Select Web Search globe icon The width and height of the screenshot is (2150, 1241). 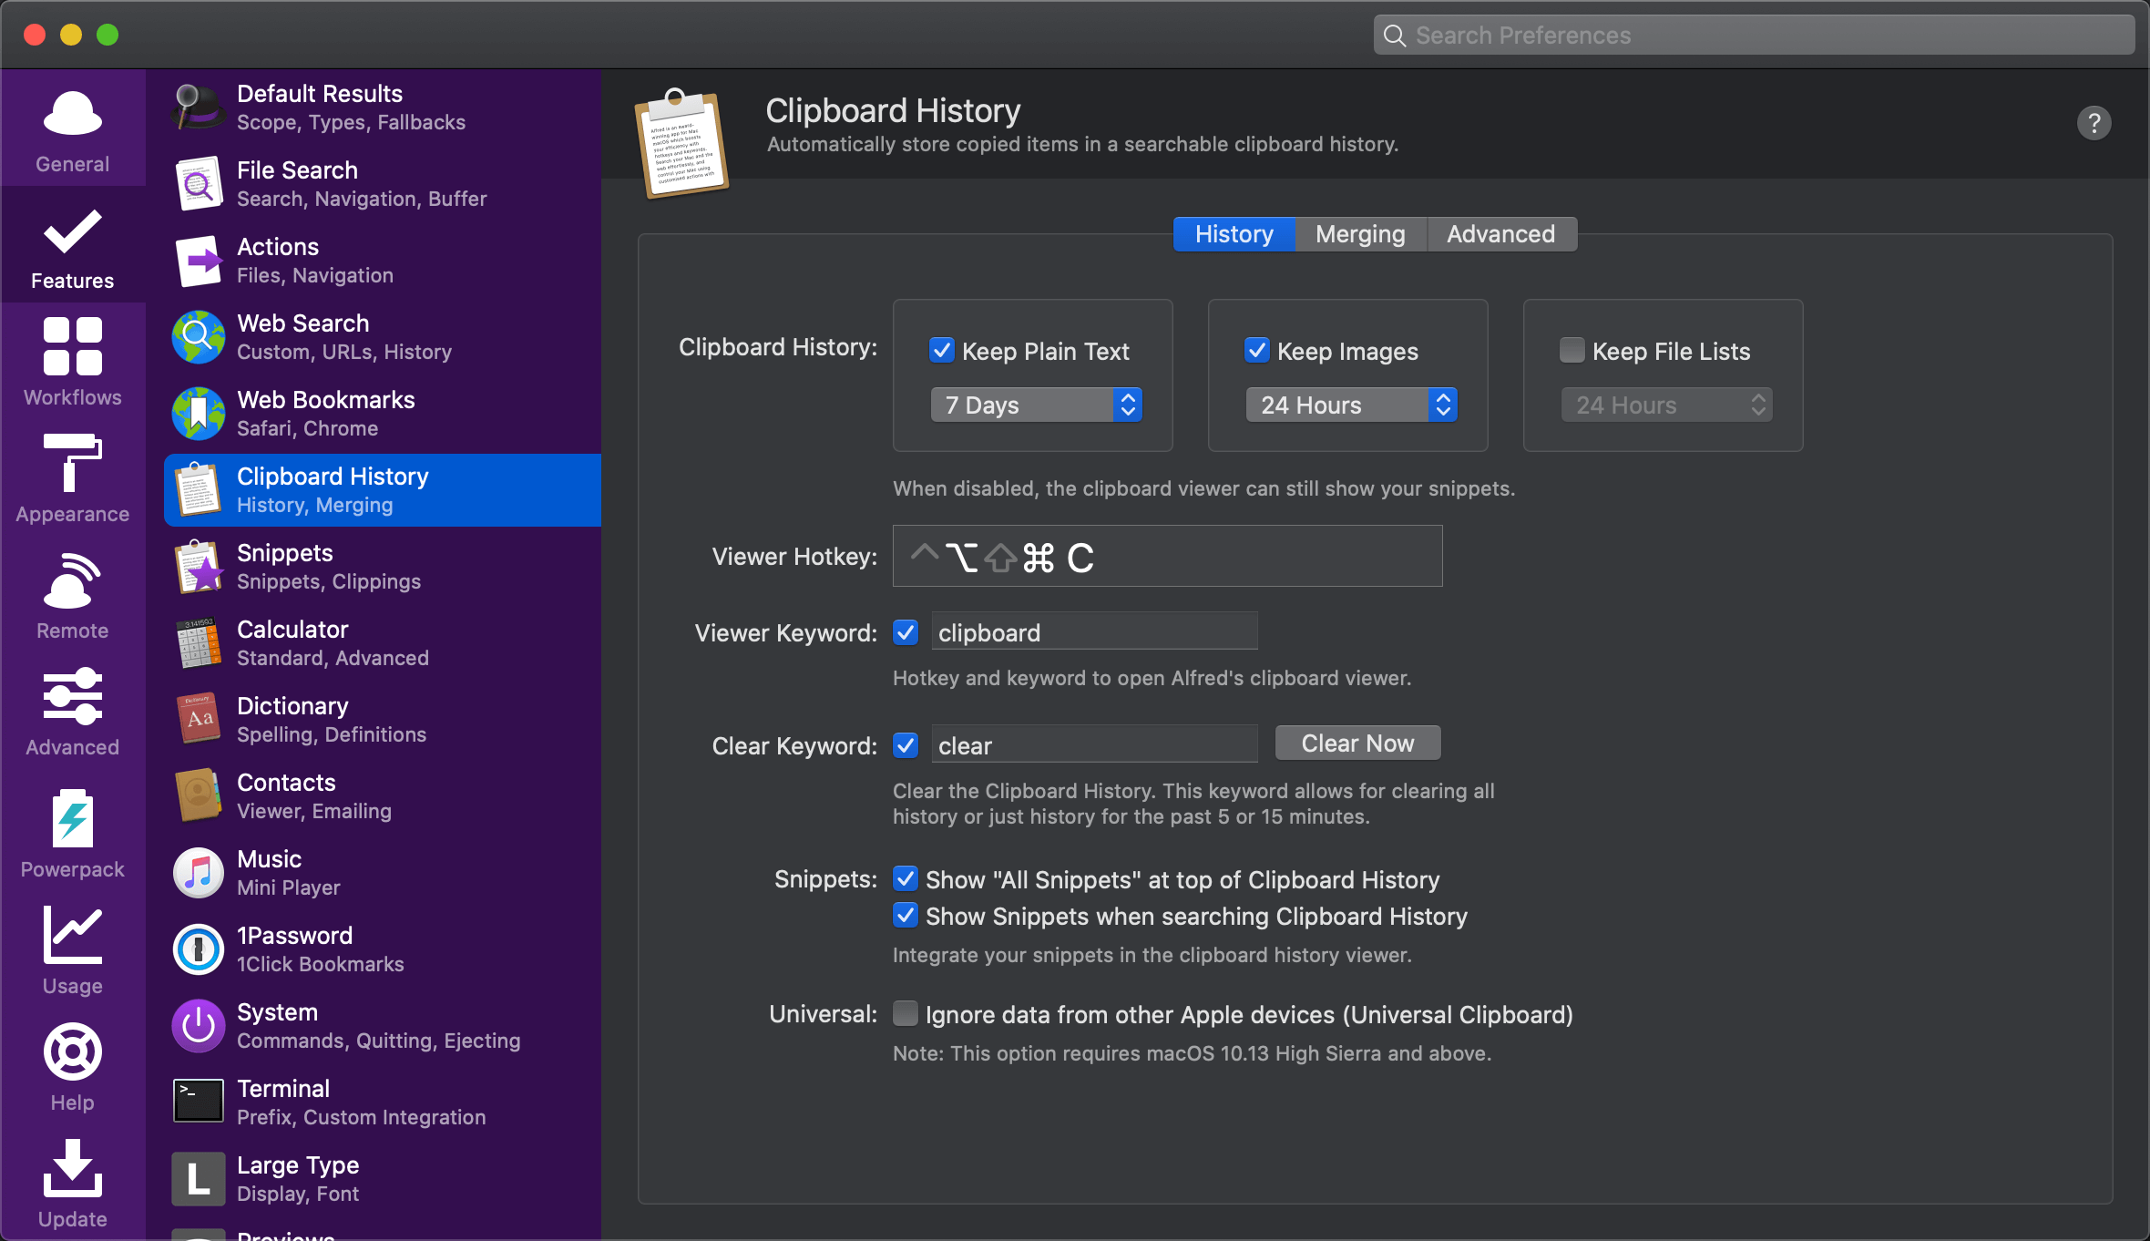tap(198, 337)
